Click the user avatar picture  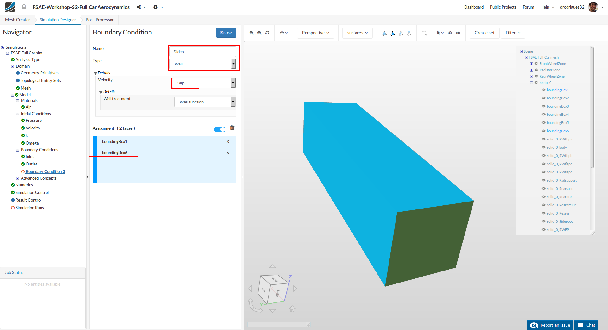click(593, 7)
